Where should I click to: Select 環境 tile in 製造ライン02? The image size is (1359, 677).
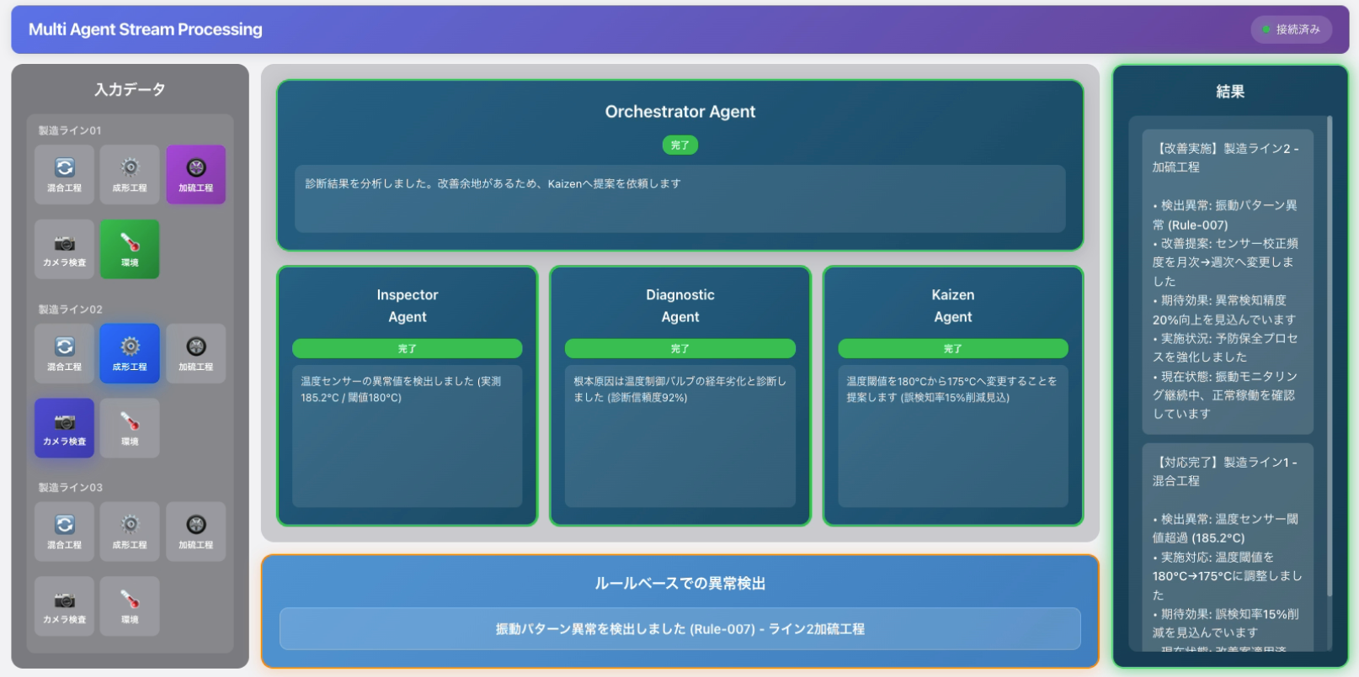tap(130, 428)
